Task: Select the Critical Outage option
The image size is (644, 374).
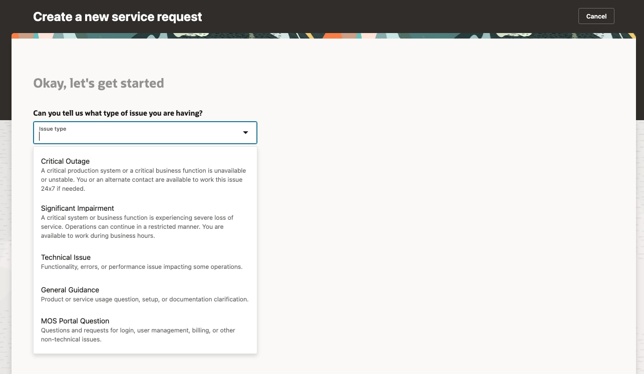Action: pos(66,161)
